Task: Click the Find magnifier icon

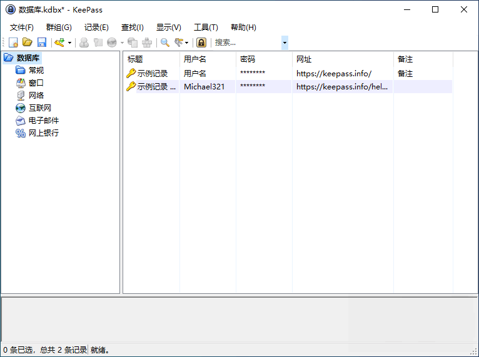Action: tap(165, 43)
